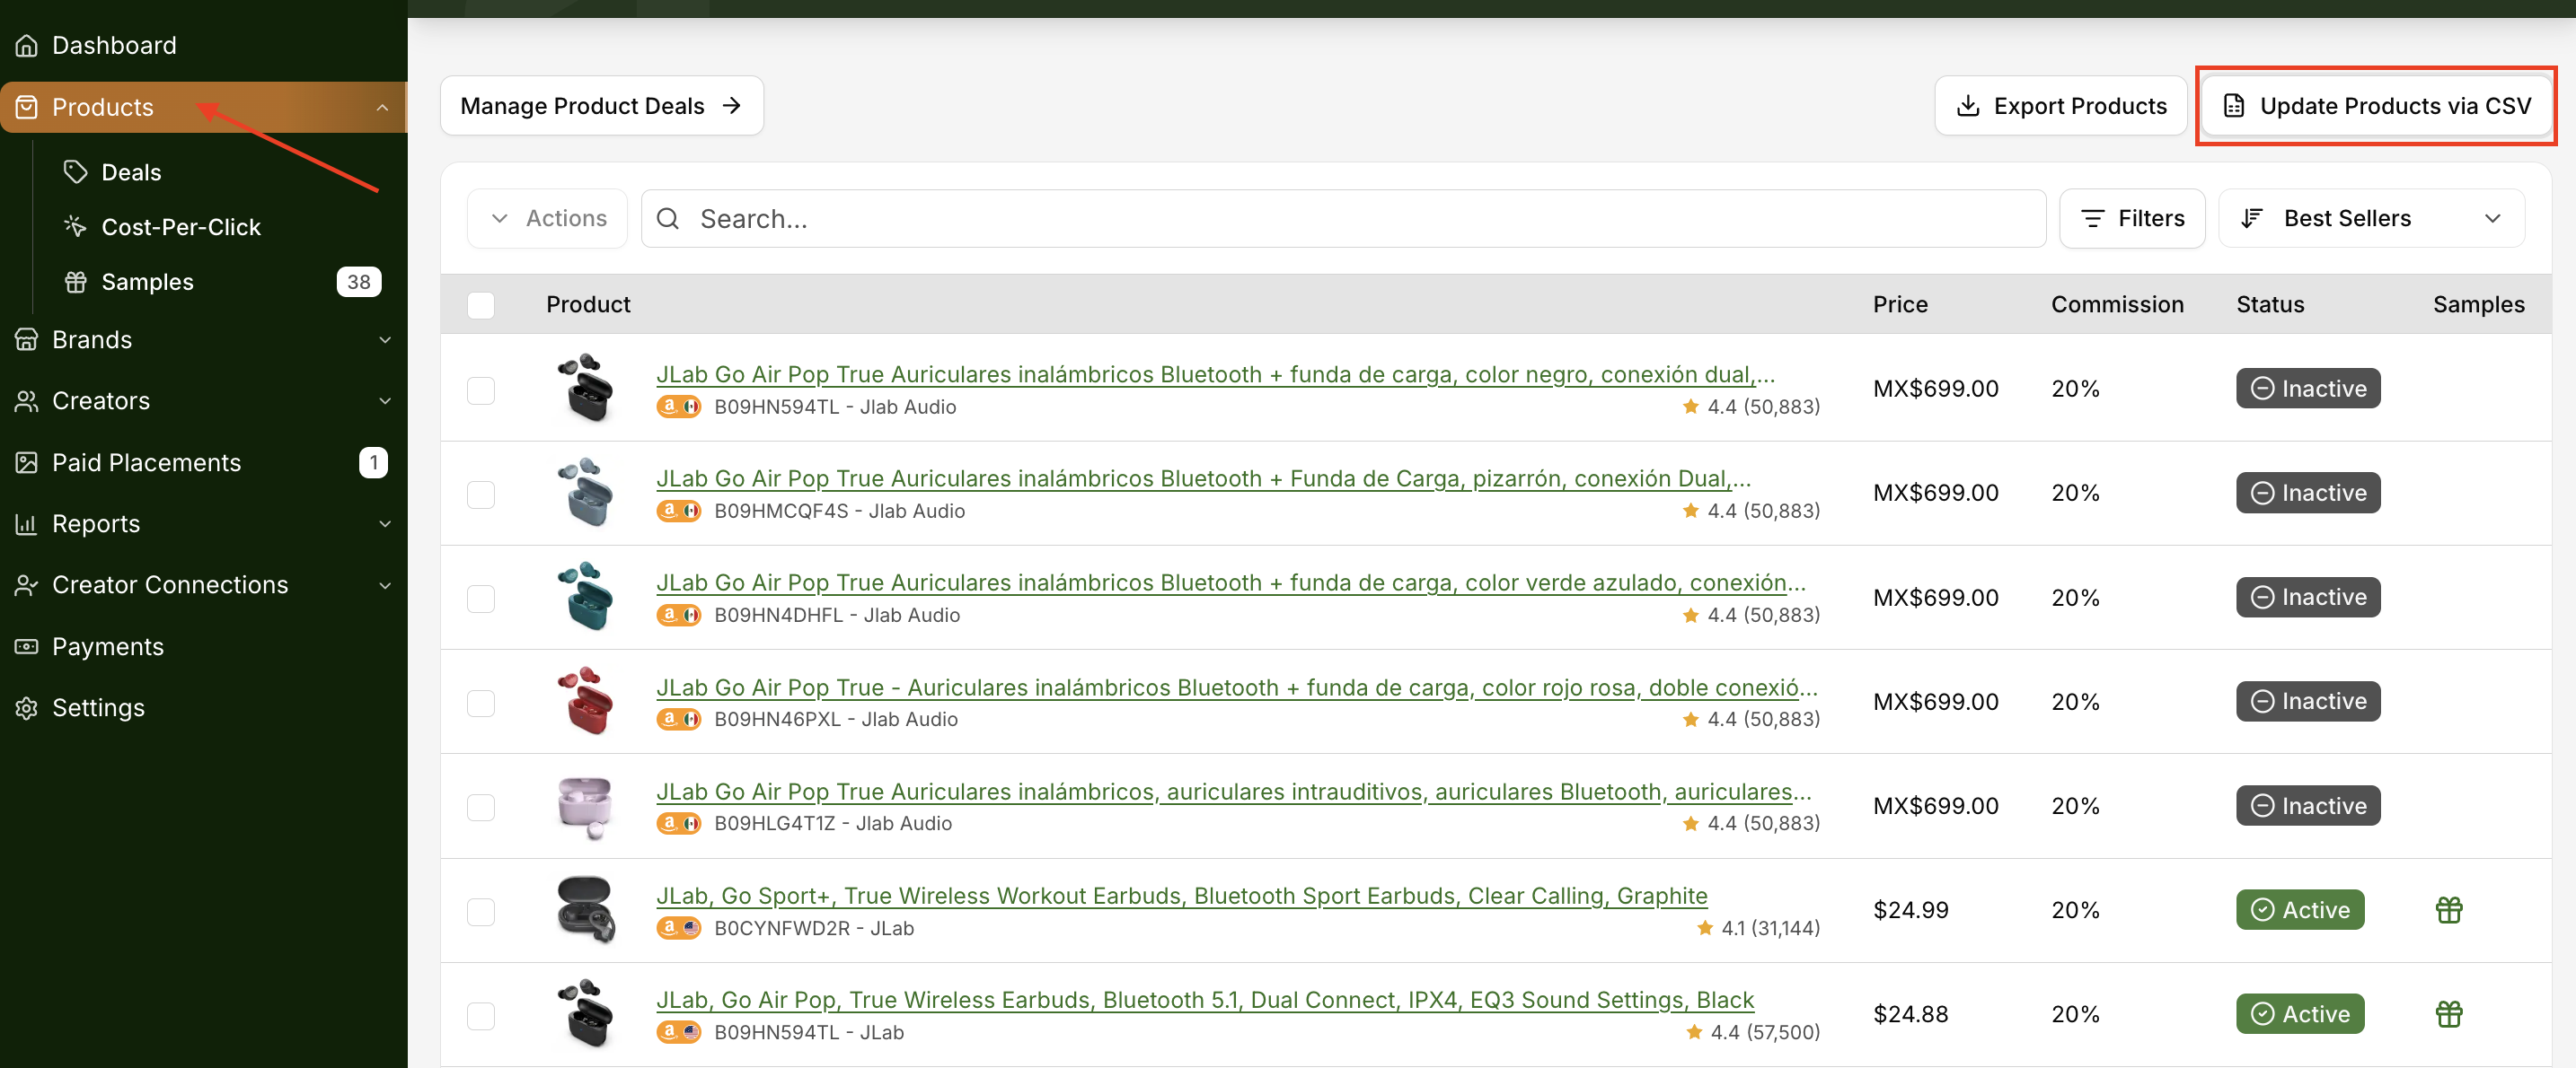Open the Go Sport+ Graphite product link
The image size is (2576, 1068).
[x=1182, y=897]
